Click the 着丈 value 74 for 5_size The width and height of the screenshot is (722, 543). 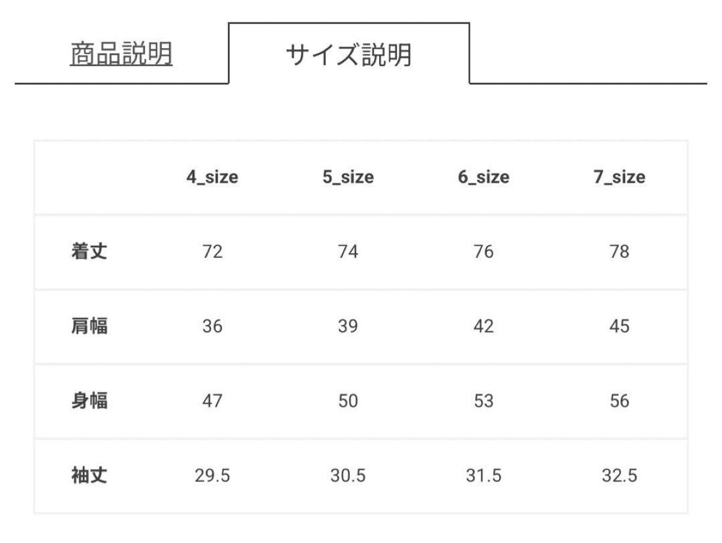pyautogui.click(x=348, y=251)
